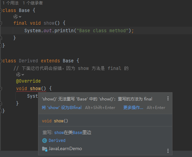Click the error message text about 无法重写 'Base'
This screenshot has height=157, width=192.
[x=97, y=99]
